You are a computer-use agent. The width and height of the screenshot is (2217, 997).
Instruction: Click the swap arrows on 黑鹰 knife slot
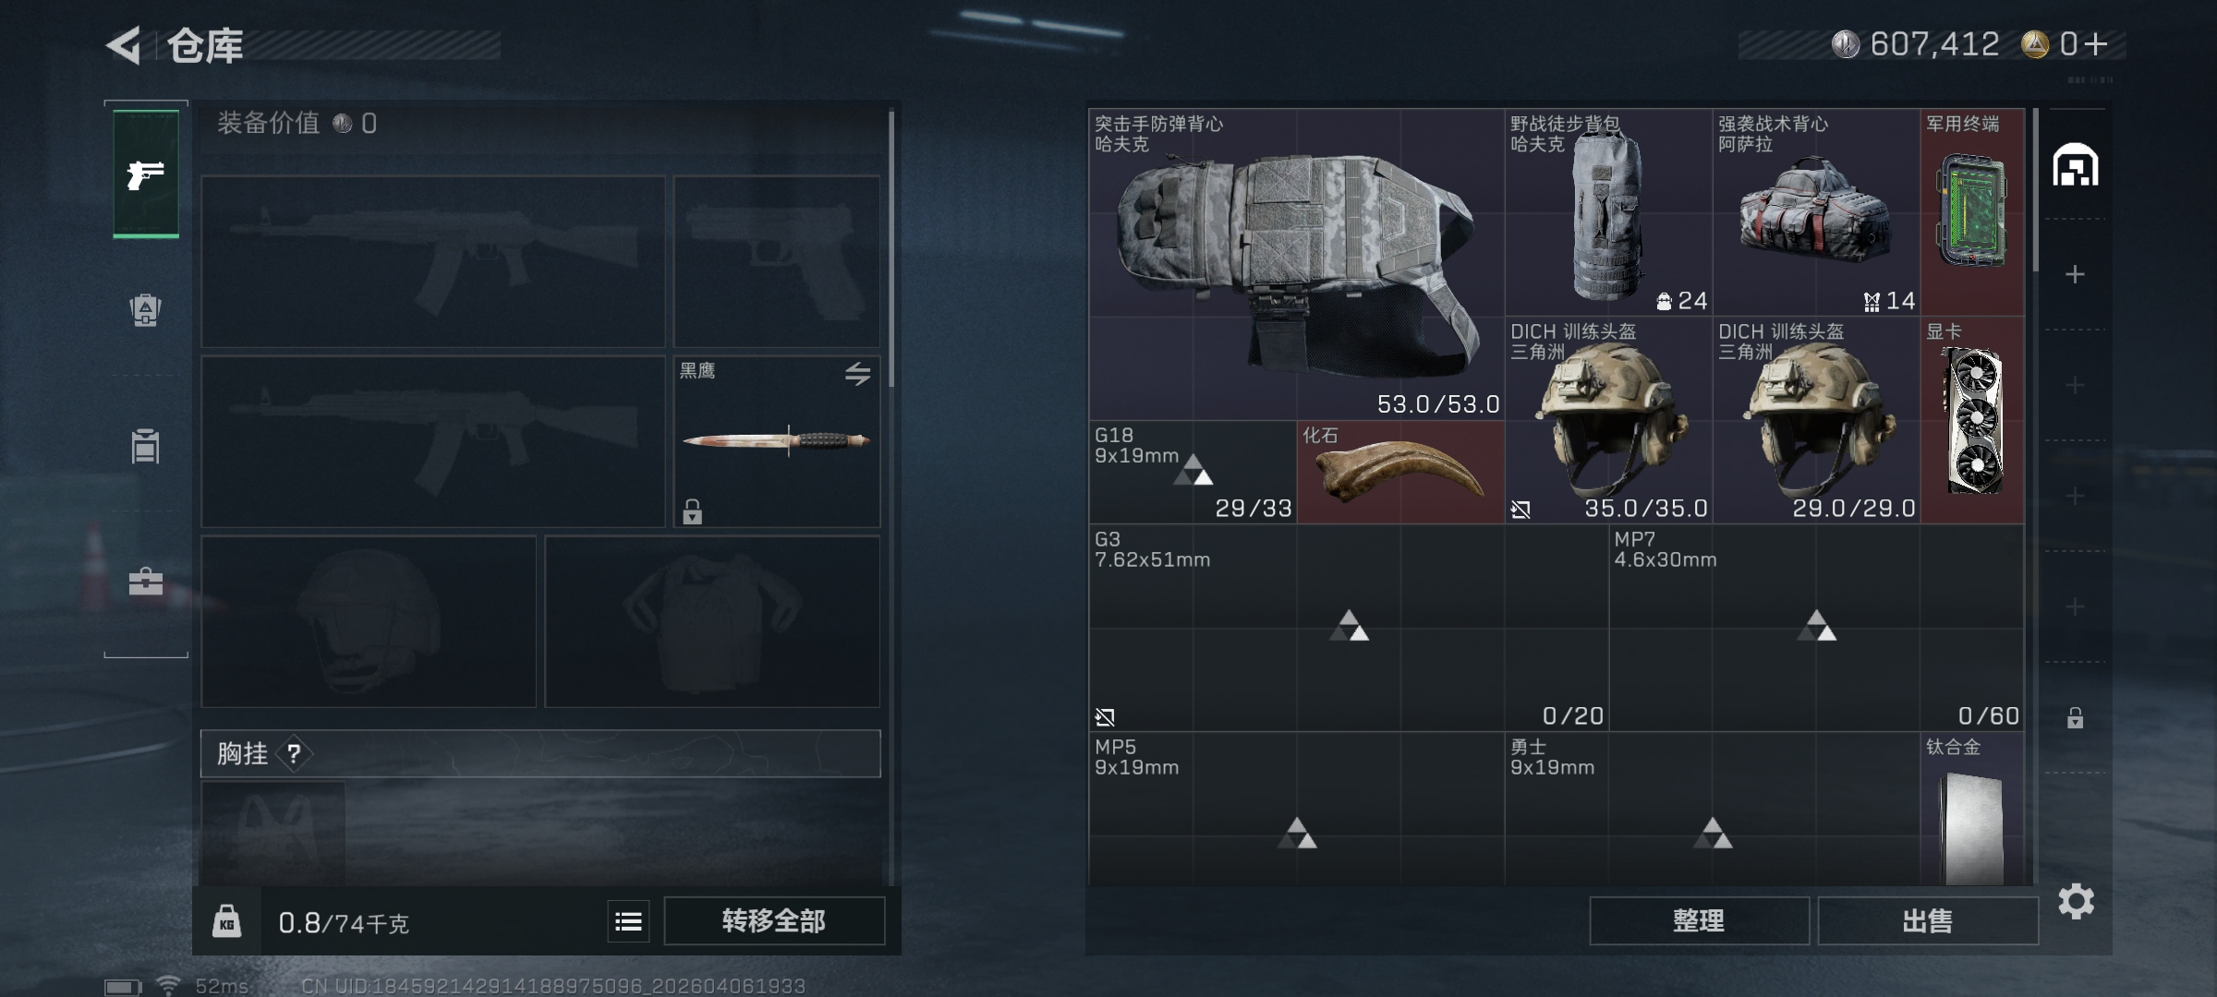(x=857, y=373)
